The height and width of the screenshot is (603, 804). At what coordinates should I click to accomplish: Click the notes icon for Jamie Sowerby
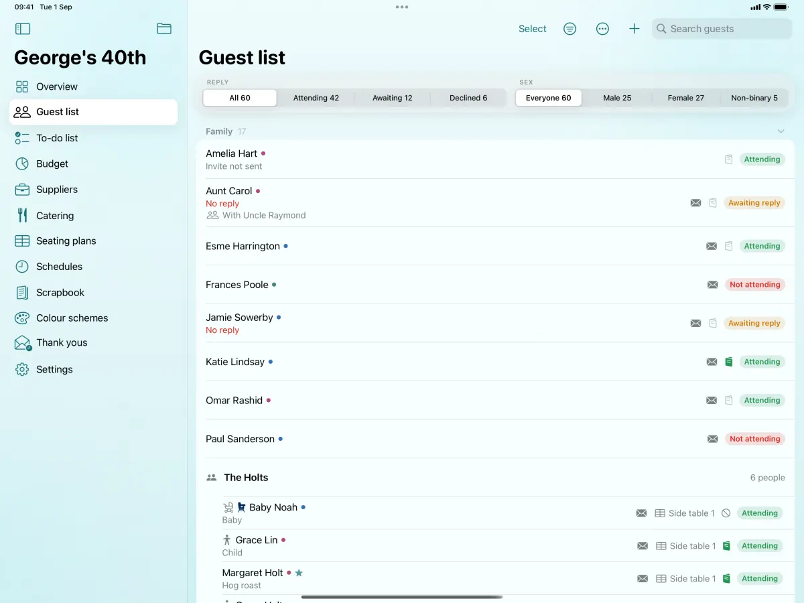tap(713, 323)
